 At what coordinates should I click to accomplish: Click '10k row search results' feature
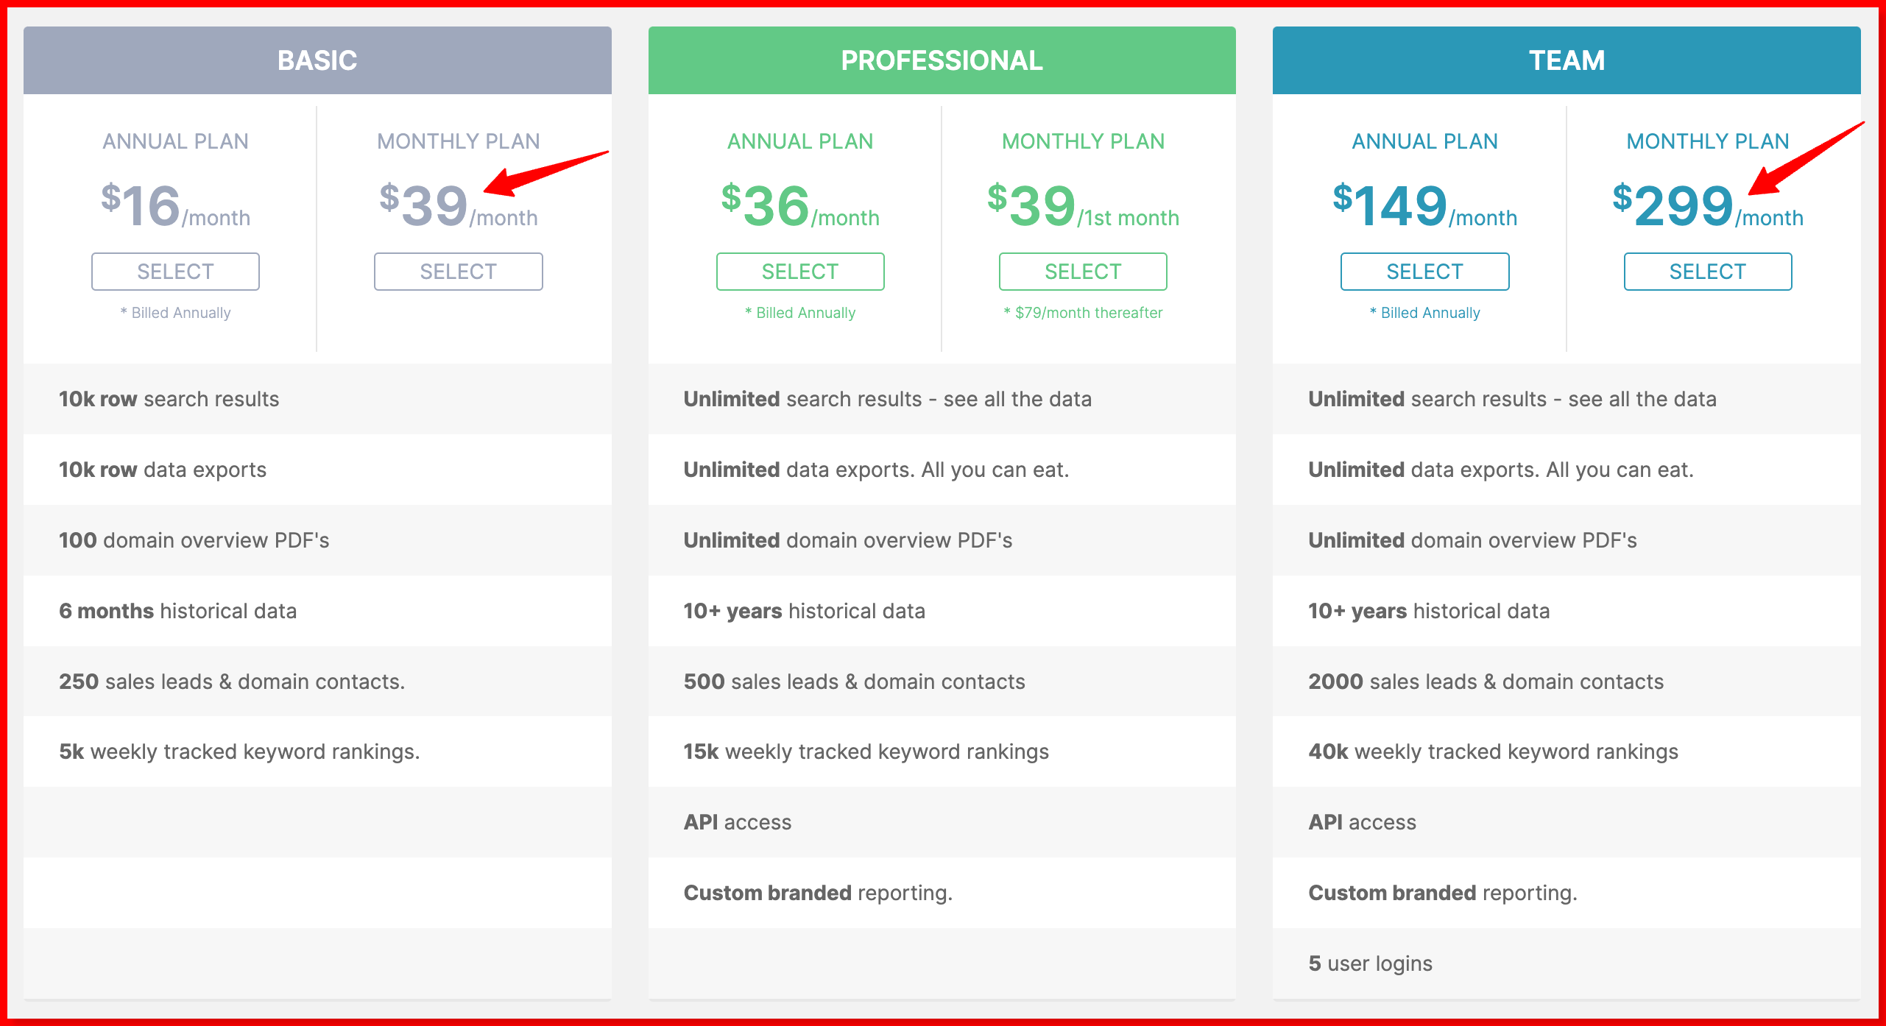click(317, 399)
